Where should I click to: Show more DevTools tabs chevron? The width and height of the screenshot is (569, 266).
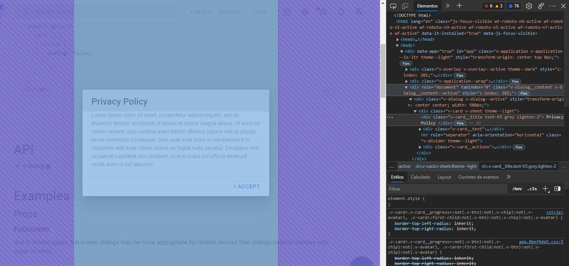[448, 6]
